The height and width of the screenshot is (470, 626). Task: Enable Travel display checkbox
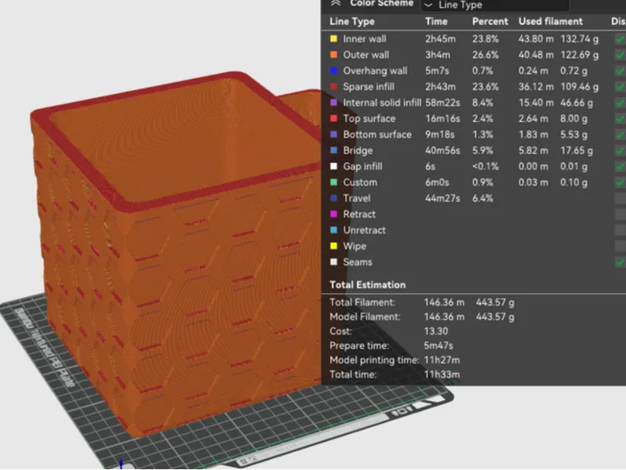[x=620, y=198]
